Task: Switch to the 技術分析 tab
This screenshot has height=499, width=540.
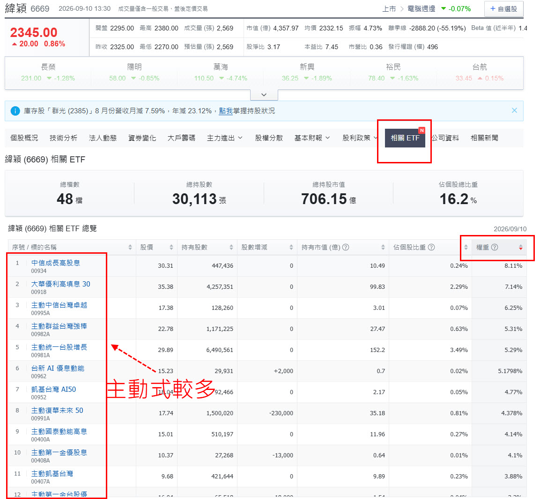Action: click(x=63, y=138)
